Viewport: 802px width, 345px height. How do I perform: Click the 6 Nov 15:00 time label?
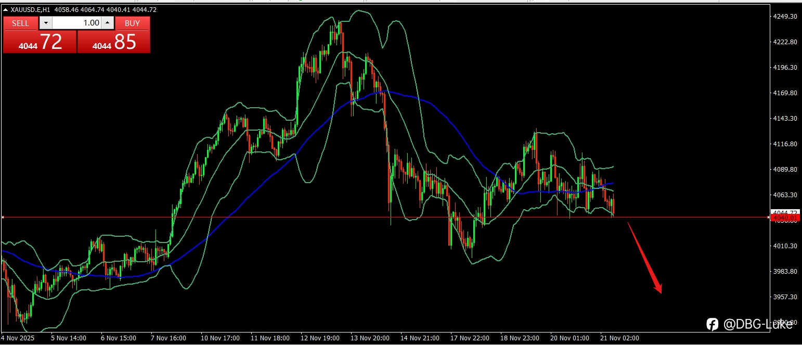click(x=119, y=338)
